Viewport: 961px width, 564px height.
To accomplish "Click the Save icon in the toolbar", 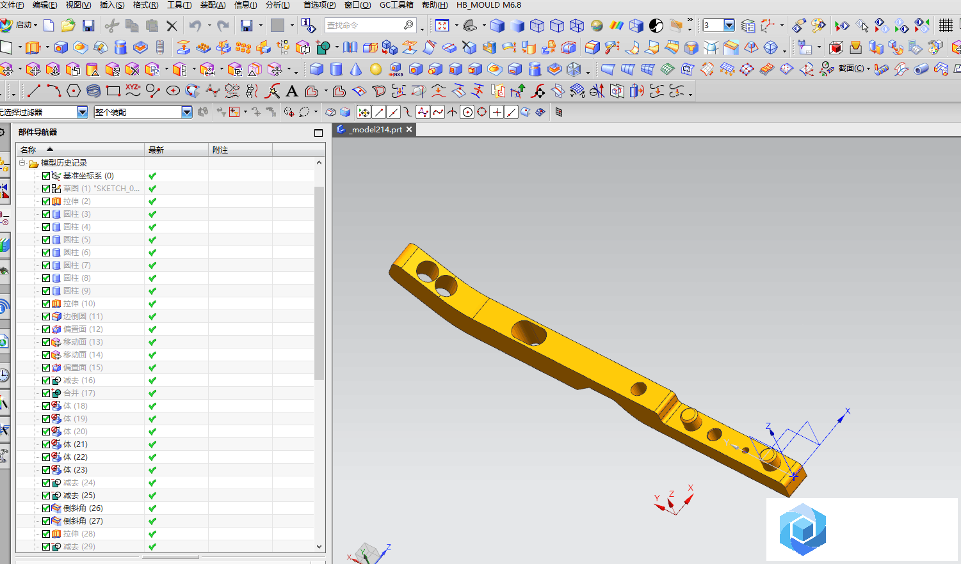I will [x=88, y=26].
